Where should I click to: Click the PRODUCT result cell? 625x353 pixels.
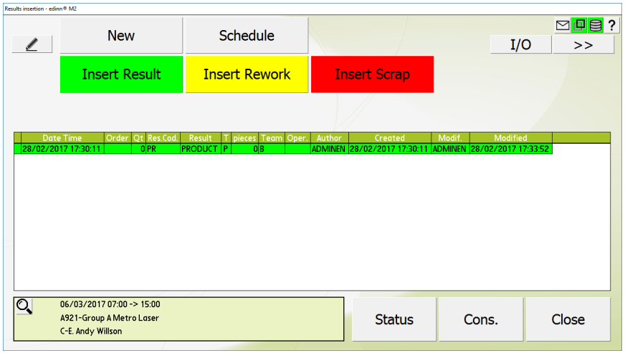coord(201,149)
